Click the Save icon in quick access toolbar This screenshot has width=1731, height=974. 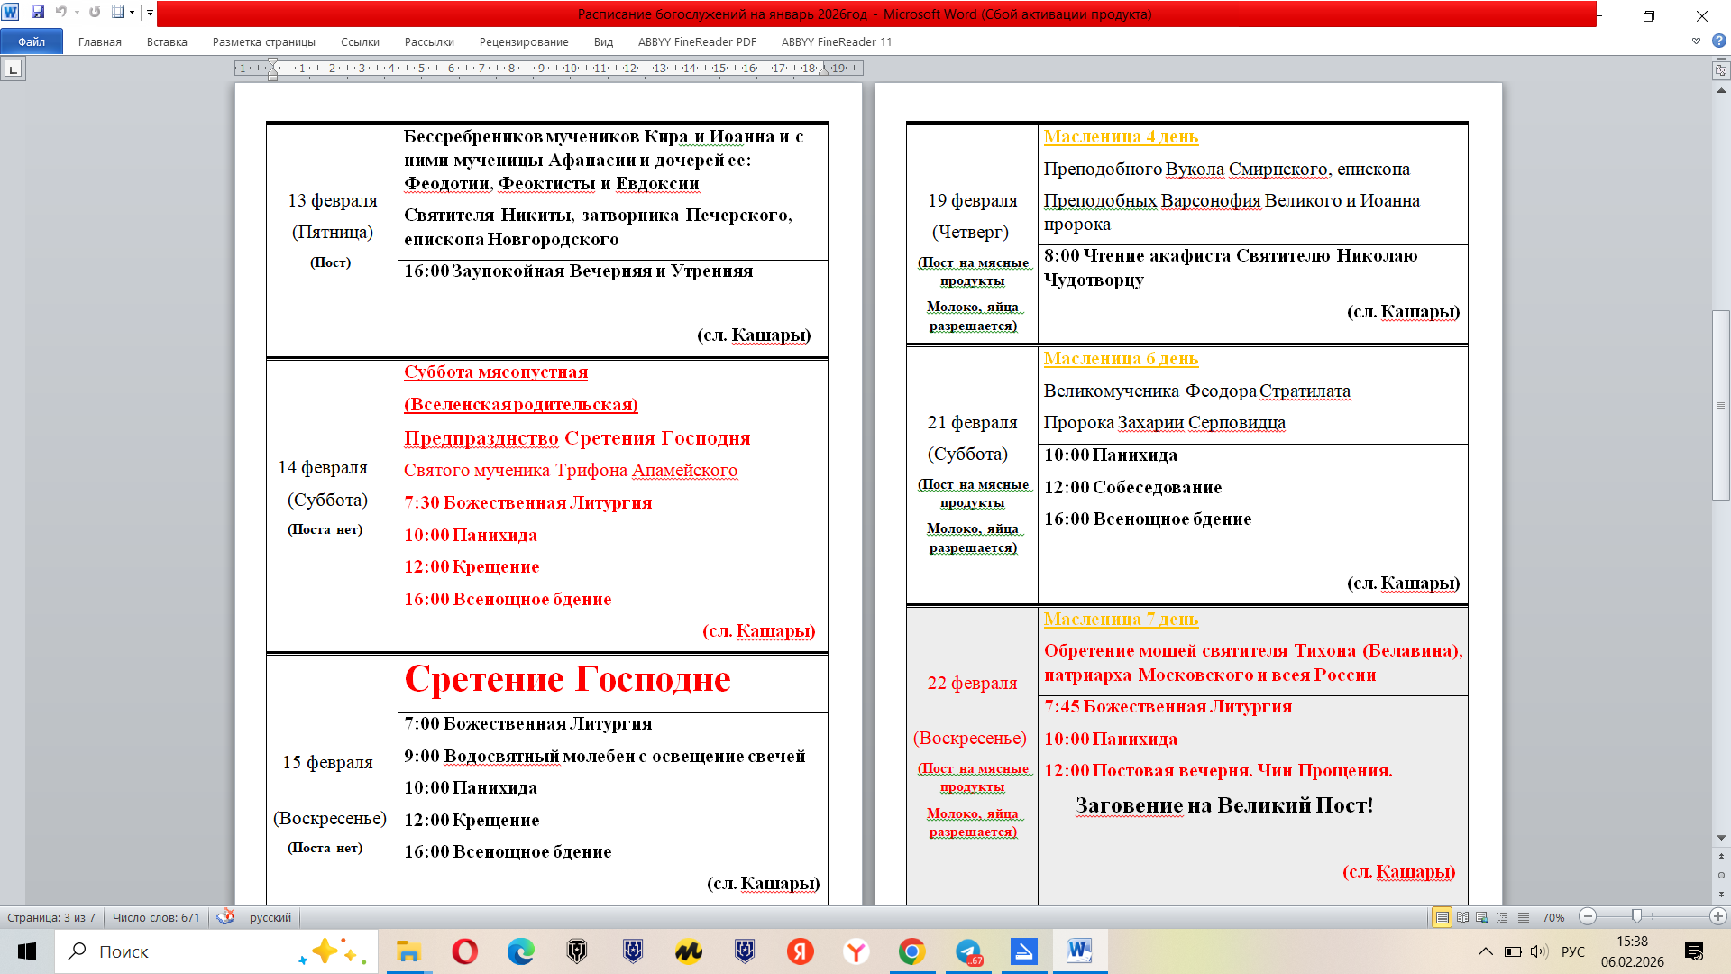pos(38,13)
